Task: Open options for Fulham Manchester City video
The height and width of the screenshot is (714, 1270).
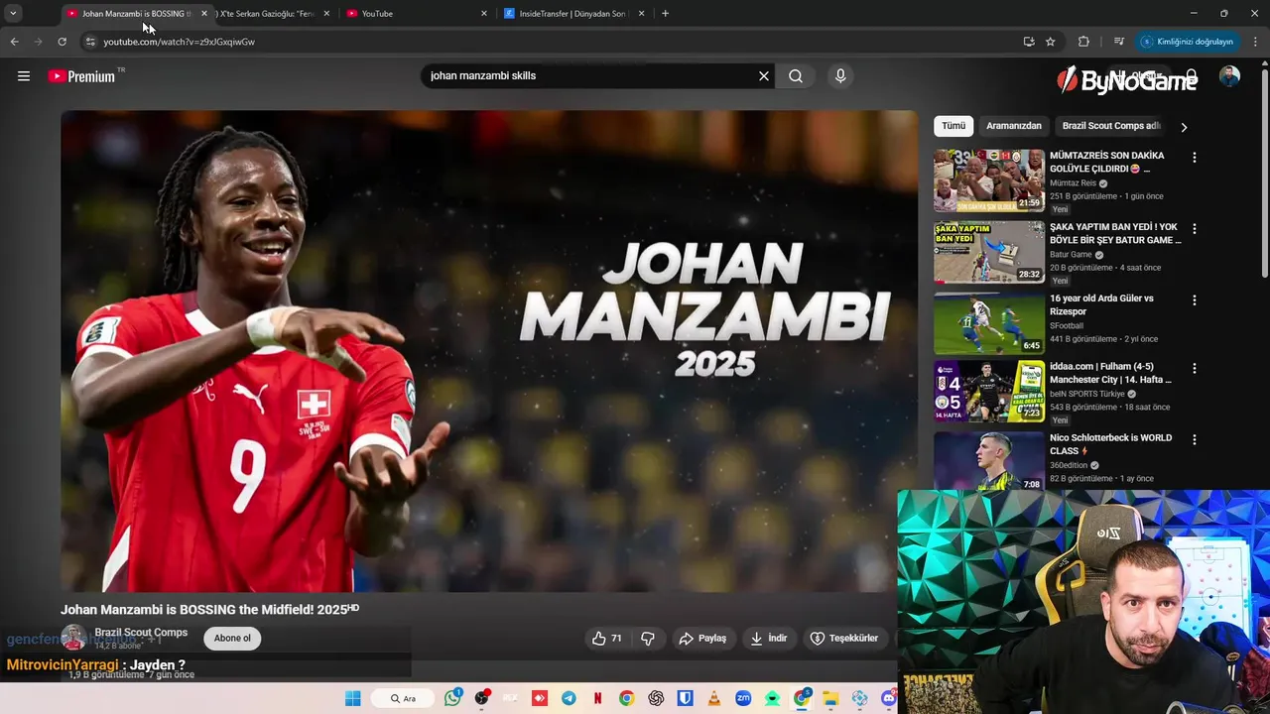Action: click(x=1195, y=368)
